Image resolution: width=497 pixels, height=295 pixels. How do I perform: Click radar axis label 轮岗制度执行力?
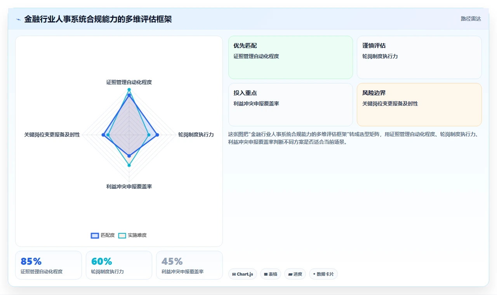[196, 135]
